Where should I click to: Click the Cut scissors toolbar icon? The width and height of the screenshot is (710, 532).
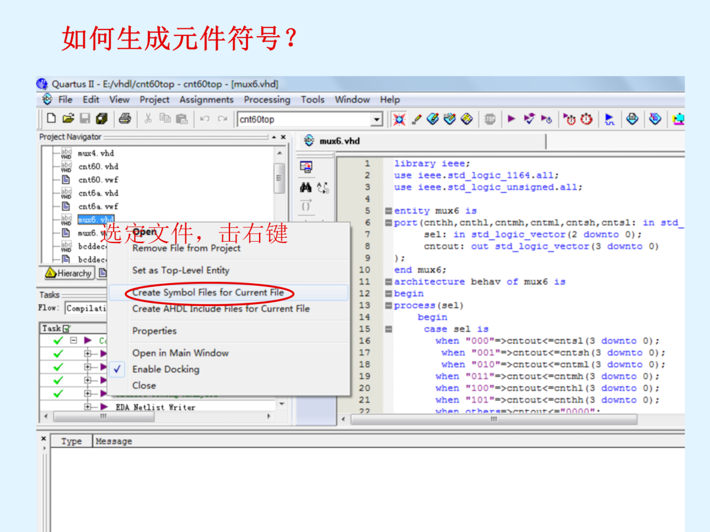pos(148,118)
